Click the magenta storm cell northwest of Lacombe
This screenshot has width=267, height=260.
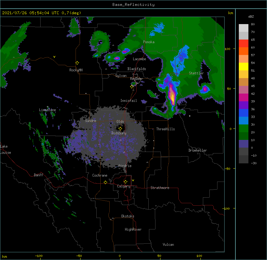coord(125,51)
